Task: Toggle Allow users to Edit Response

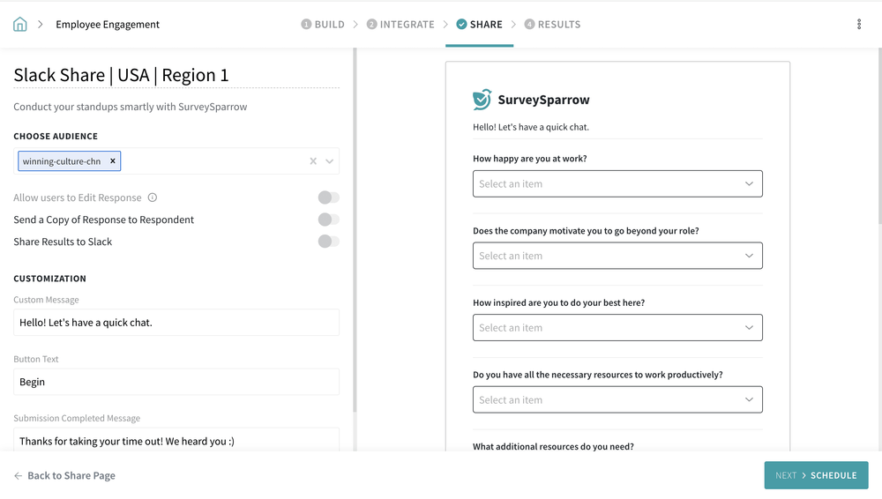Action: [328, 197]
